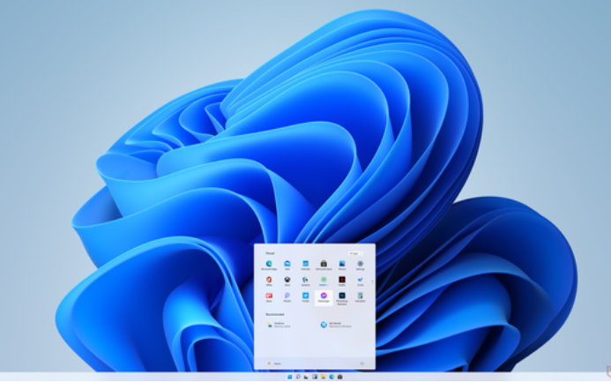Click the green circular app still installing

(x=324, y=282)
